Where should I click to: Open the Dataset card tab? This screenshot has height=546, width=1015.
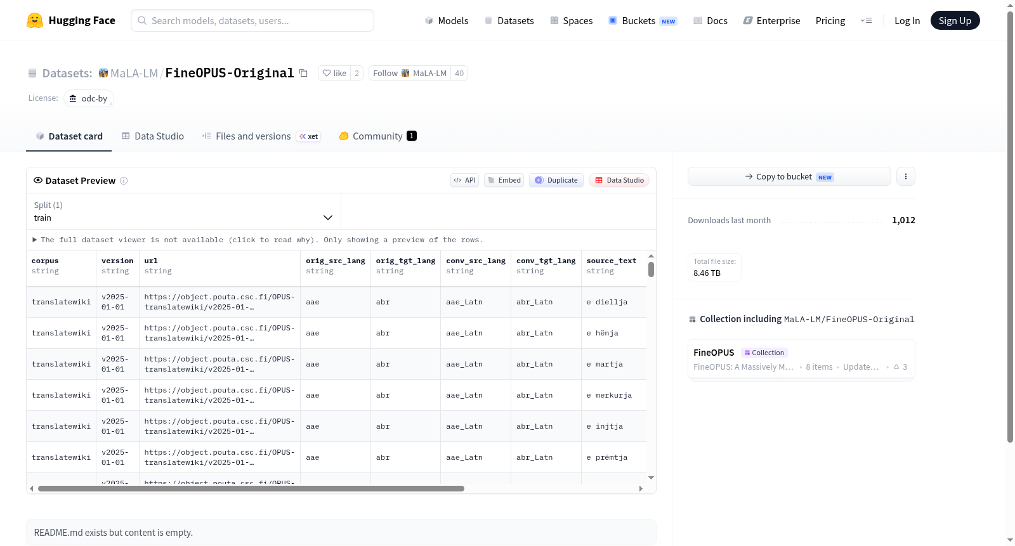[x=69, y=136]
